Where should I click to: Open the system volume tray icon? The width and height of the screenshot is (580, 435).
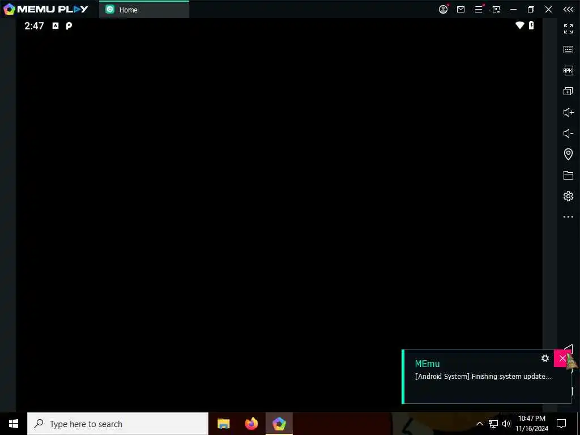(506, 424)
